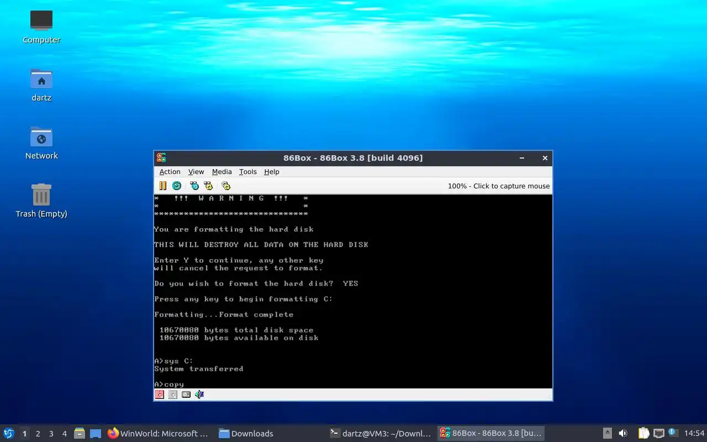Click the Trash (Empty) desktop icon
707x442 pixels.
click(x=41, y=201)
